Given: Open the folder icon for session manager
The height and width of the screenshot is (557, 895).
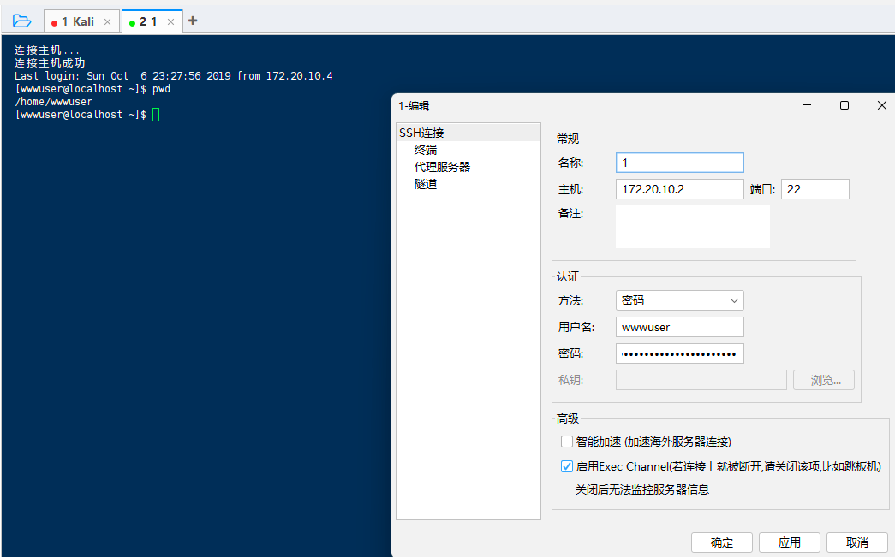Looking at the screenshot, I should 21,21.
